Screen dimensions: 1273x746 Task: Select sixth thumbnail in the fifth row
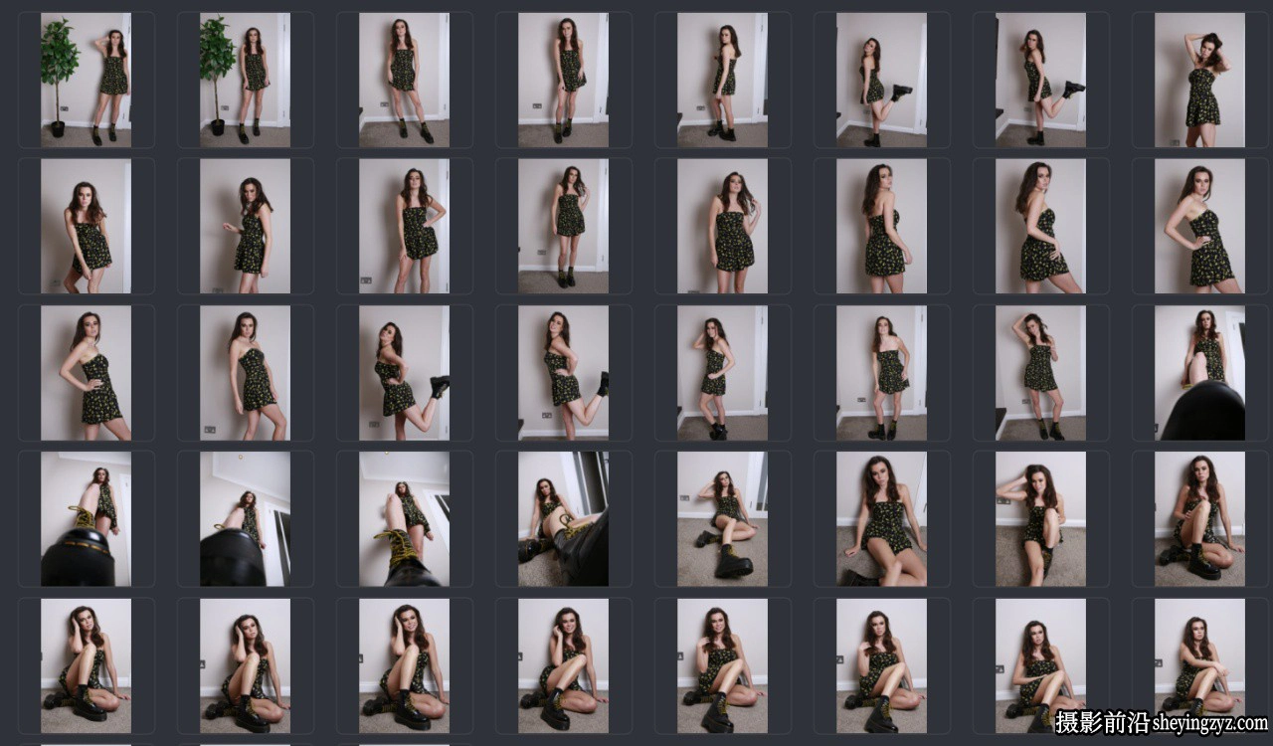point(881,664)
